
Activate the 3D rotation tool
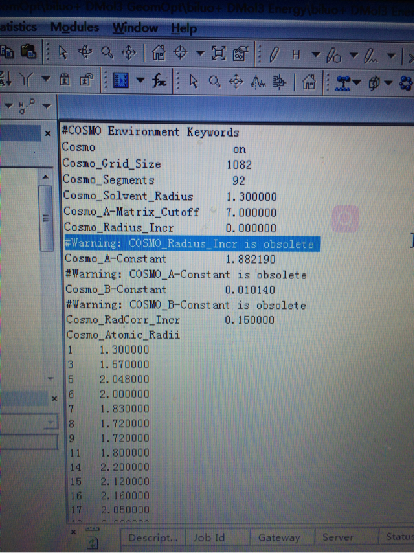[85, 52]
